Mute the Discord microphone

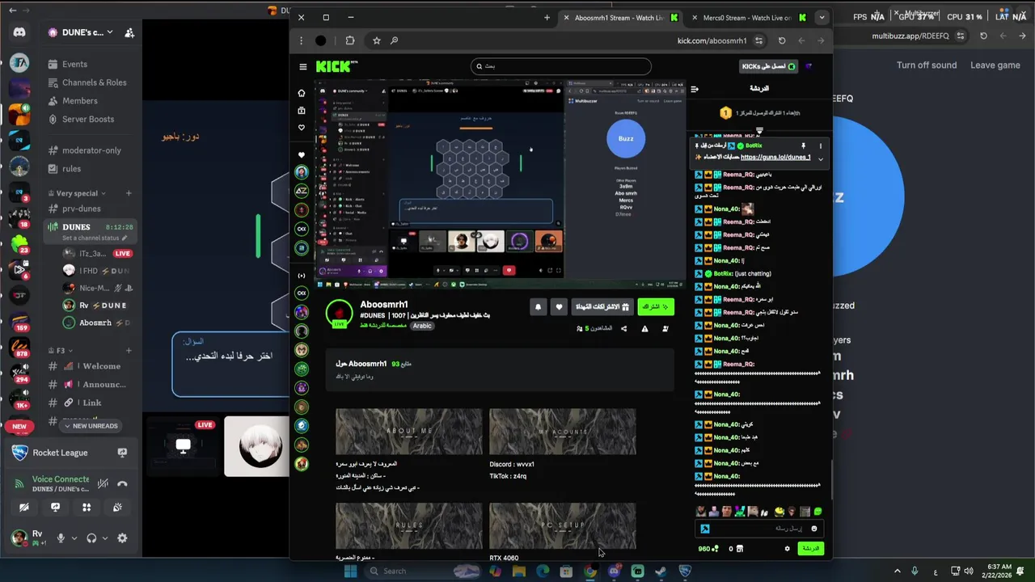60,538
